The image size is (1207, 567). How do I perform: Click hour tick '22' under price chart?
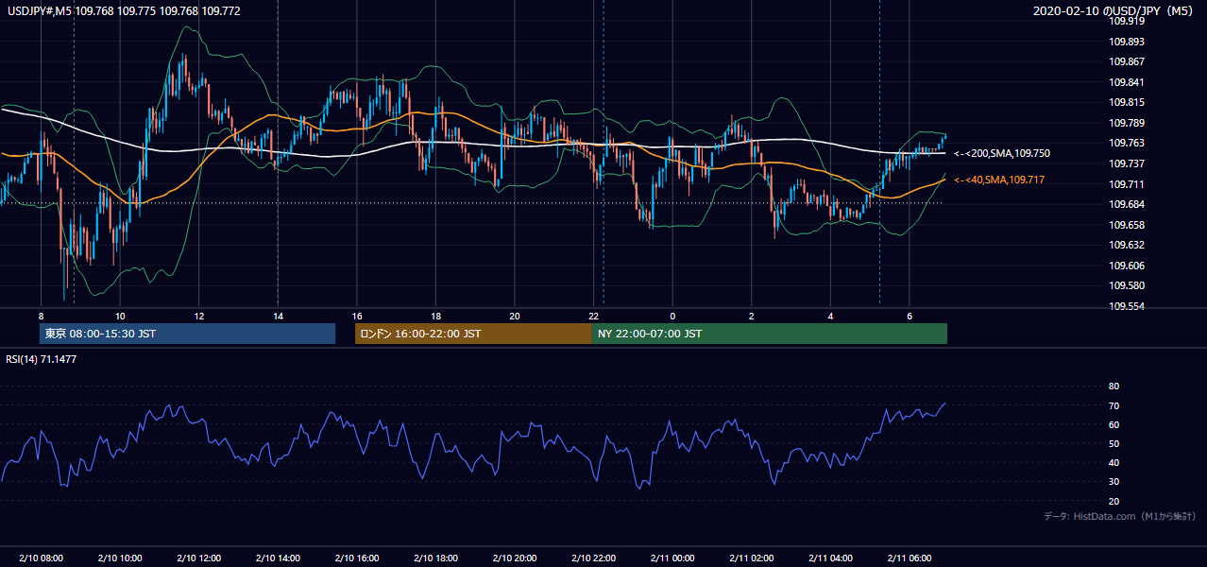(x=594, y=316)
